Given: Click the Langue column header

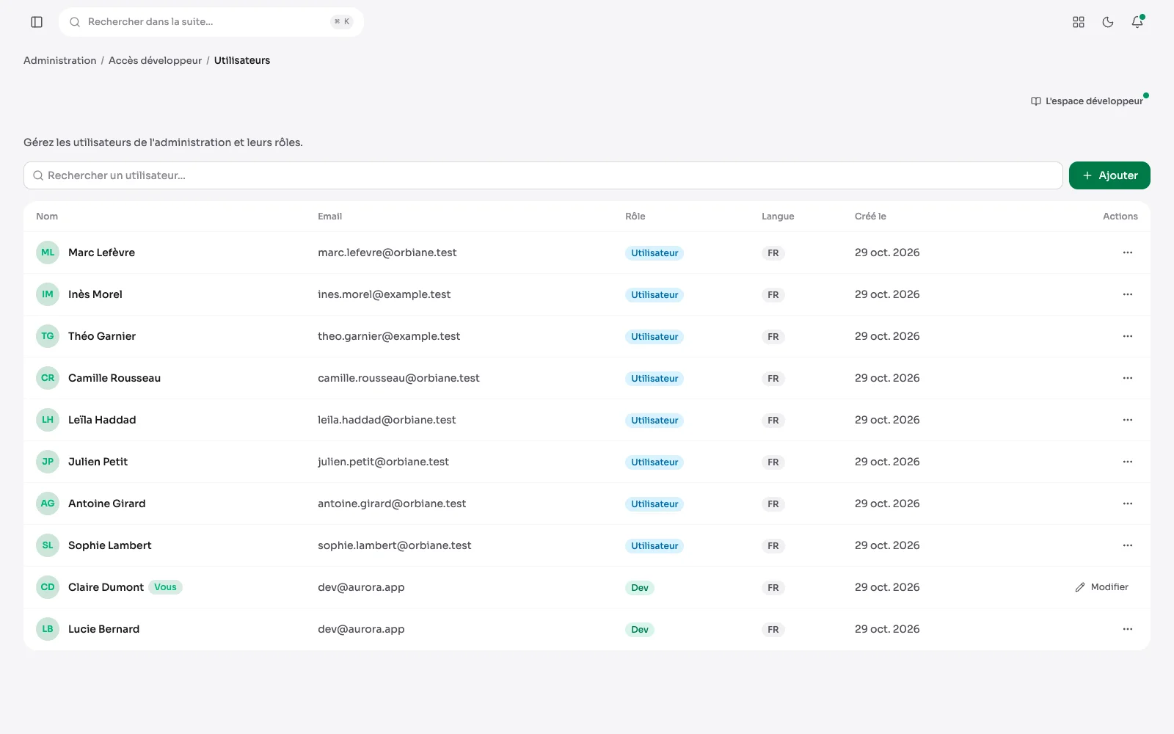Looking at the screenshot, I should (778, 217).
